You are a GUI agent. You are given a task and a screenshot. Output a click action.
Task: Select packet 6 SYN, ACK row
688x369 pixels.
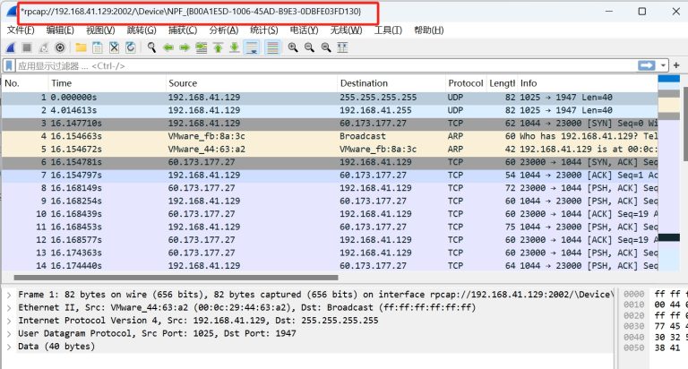[x=330, y=162]
